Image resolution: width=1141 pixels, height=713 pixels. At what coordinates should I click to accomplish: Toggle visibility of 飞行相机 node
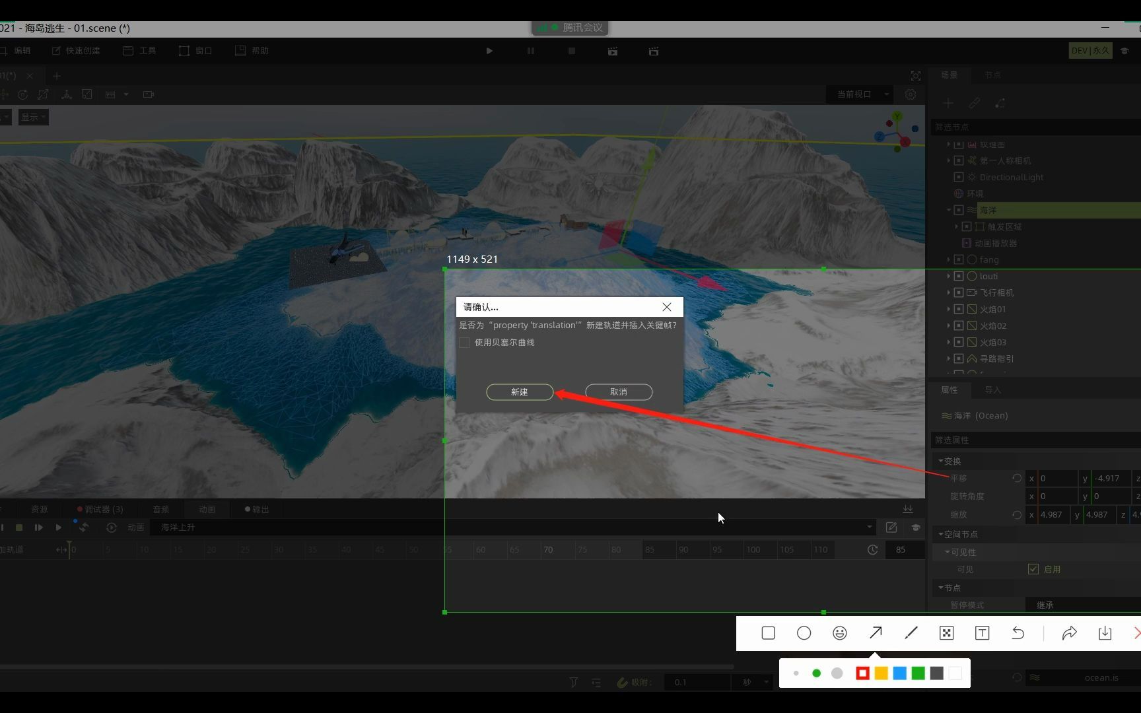tap(959, 292)
